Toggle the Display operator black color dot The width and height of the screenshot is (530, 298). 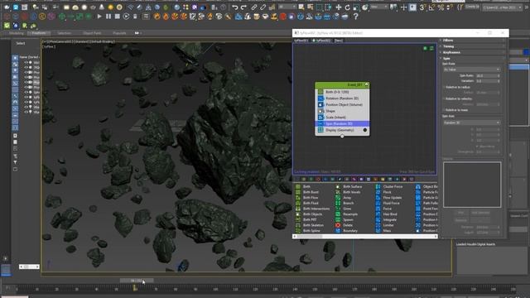[365, 130]
